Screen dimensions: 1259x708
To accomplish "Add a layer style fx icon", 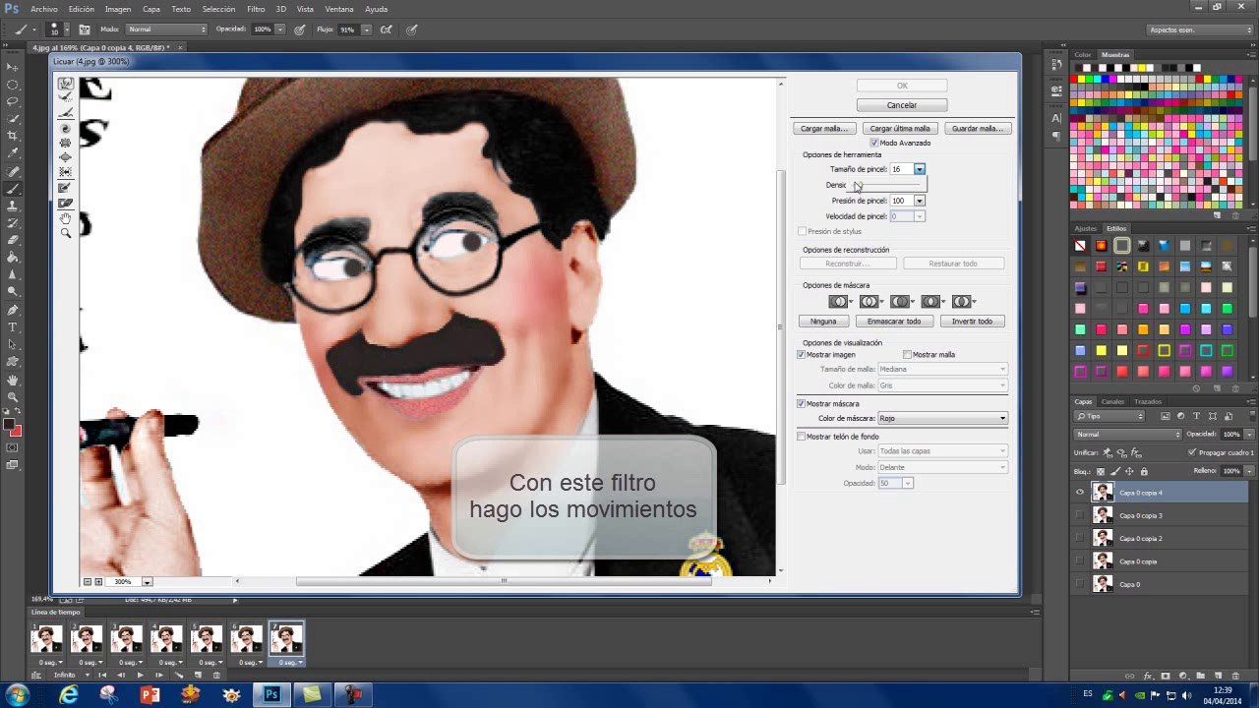I will tap(1149, 676).
